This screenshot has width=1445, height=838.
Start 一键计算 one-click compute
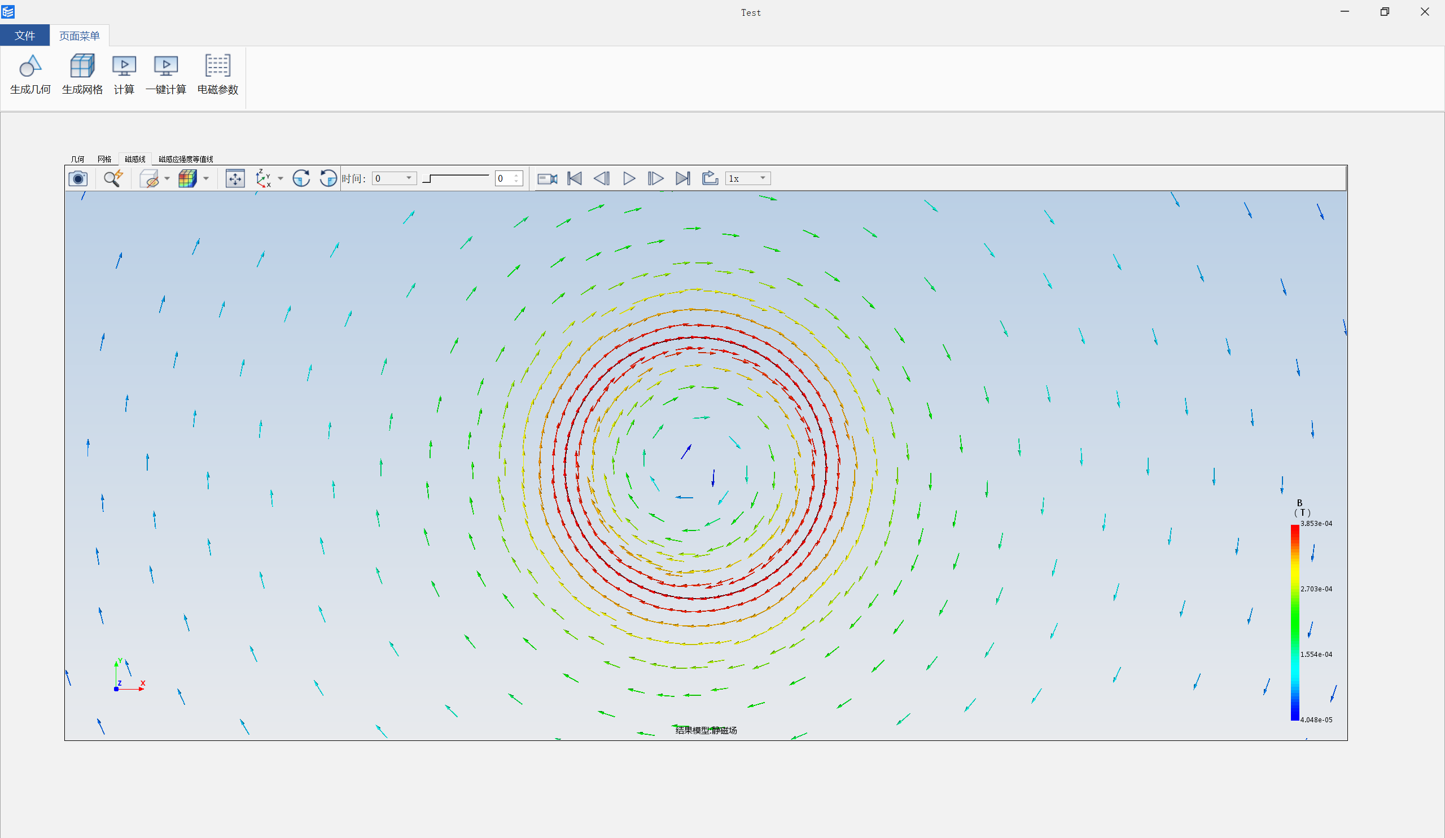166,74
